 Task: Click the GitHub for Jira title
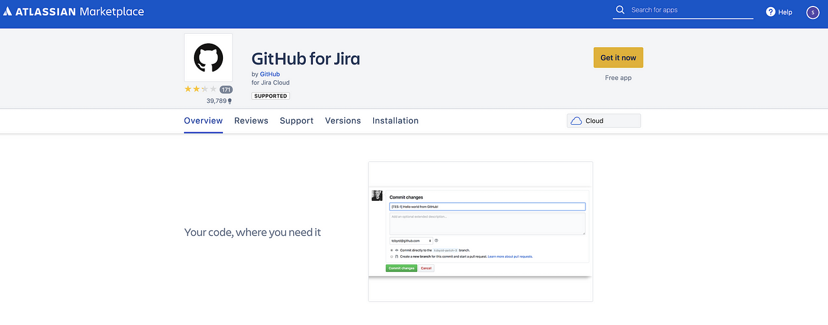click(306, 58)
